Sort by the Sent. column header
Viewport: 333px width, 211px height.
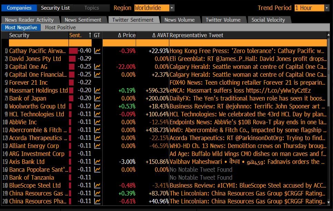click(x=80, y=35)
